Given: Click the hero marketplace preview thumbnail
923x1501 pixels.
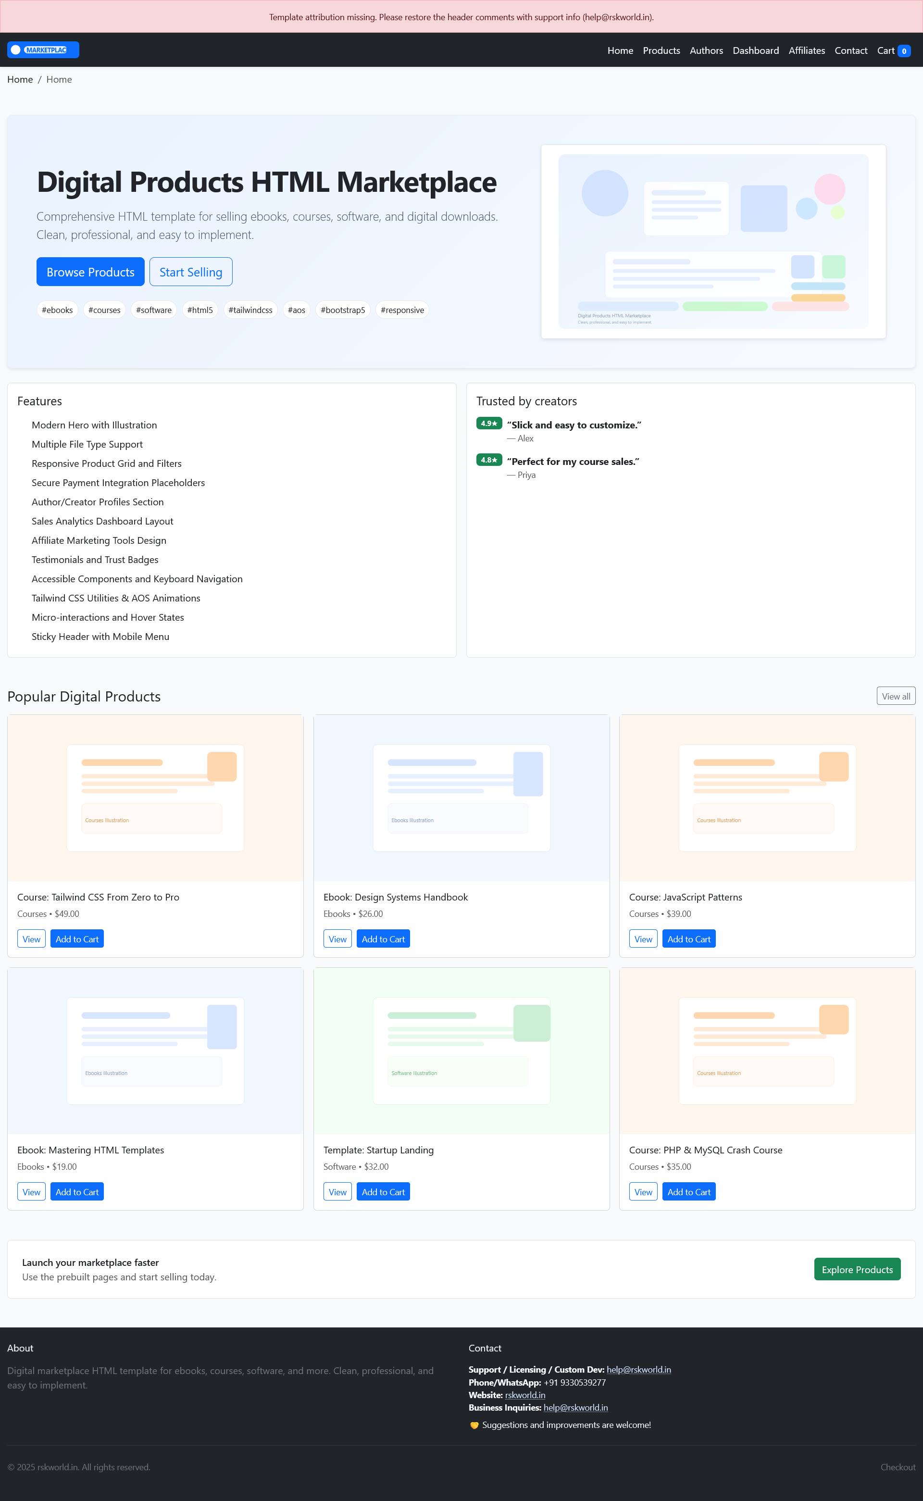Looking at the screenshot, I should click(712, 241).
